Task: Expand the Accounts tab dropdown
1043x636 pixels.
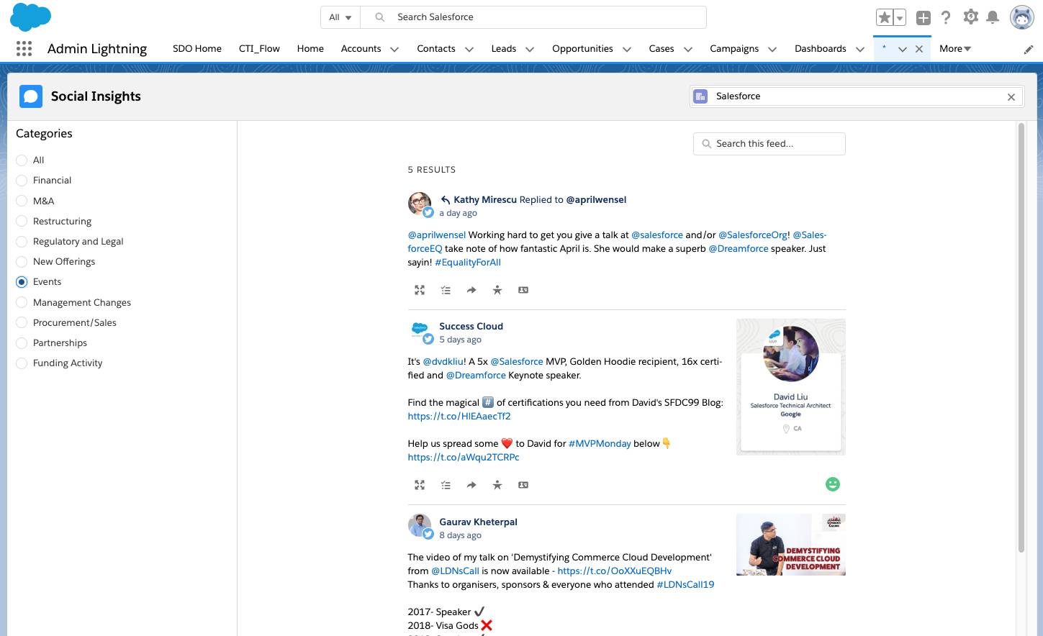Action: pos(394,49)
